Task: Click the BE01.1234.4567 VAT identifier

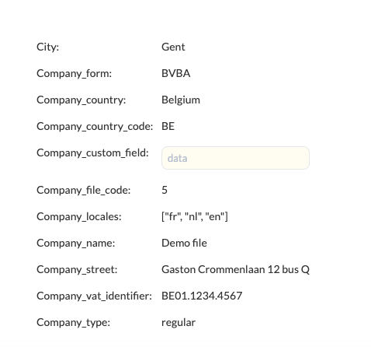Action: tap(202, 296)
